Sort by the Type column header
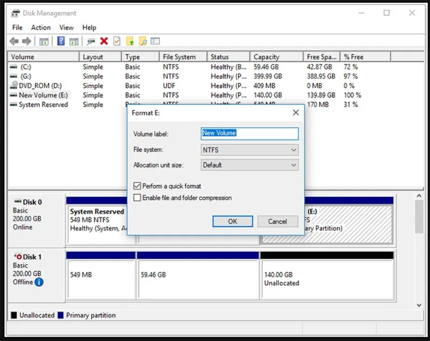The height and width of the screenshot is (341, 430). coord(140,57)
